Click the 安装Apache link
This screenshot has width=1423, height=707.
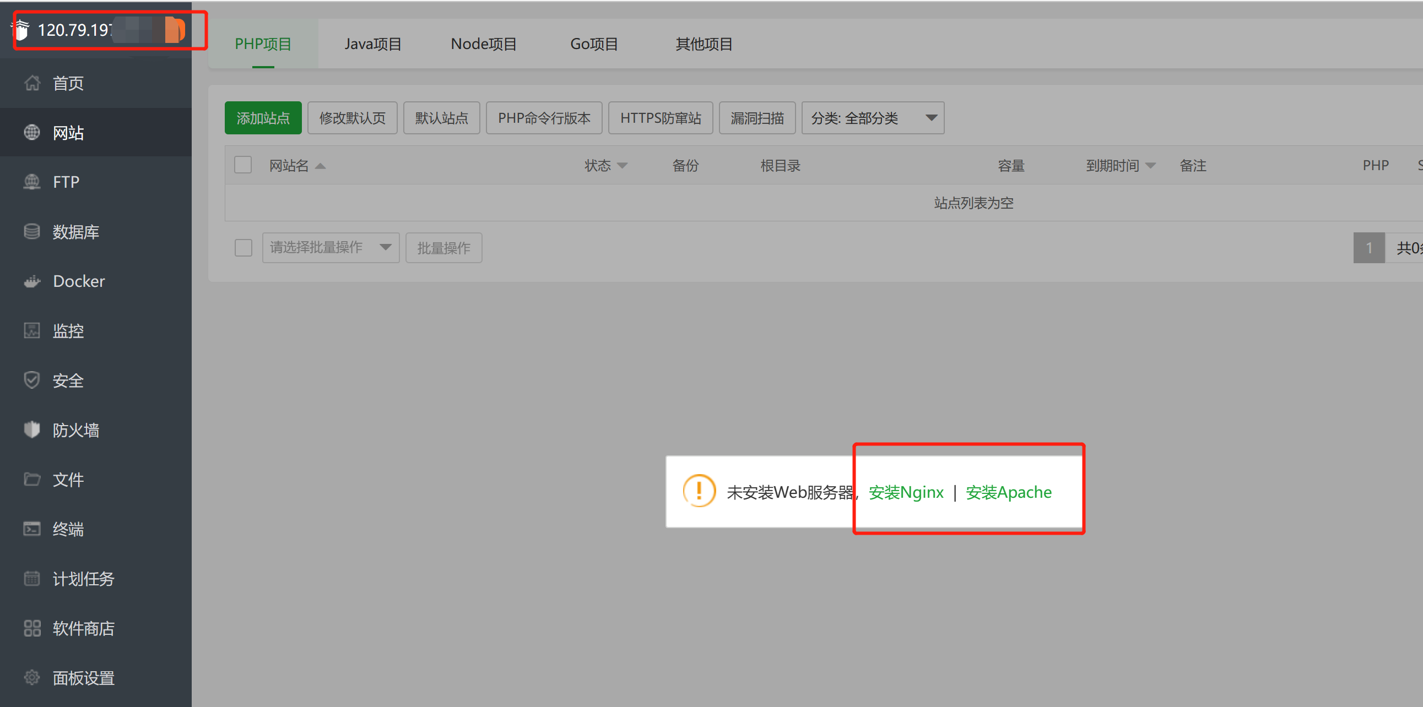tap(1009, 492)
